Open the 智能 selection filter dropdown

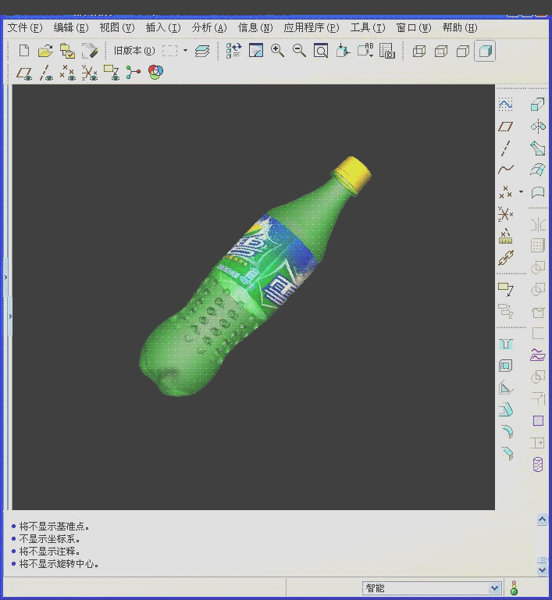coord(494,587)
